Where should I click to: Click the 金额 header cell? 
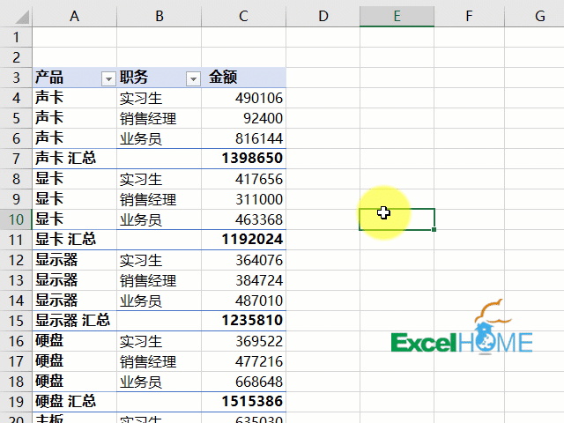pos(243,78)
